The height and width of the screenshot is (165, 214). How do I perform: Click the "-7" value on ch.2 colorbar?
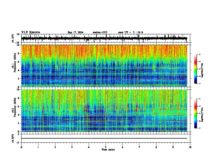(x=199, y=128)
